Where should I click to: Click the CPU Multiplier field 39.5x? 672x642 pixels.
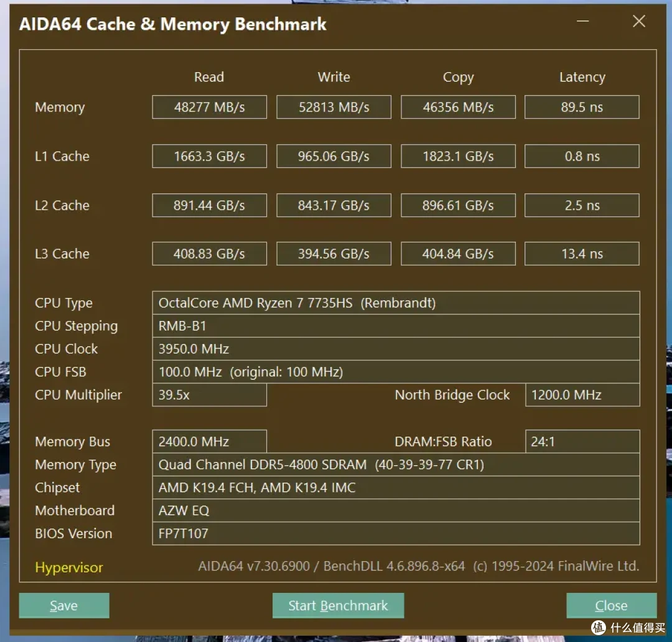tap(210, 394)
